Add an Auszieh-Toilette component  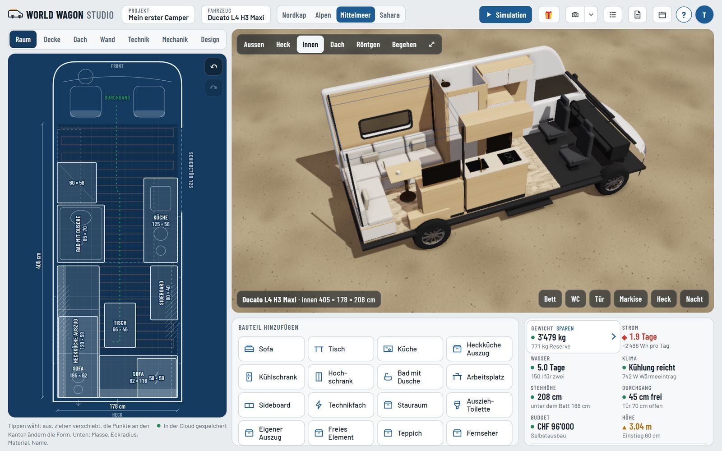click(479, 405)
